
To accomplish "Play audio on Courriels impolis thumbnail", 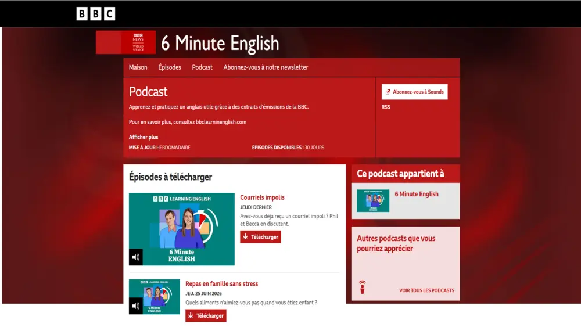I will [135, 257].
